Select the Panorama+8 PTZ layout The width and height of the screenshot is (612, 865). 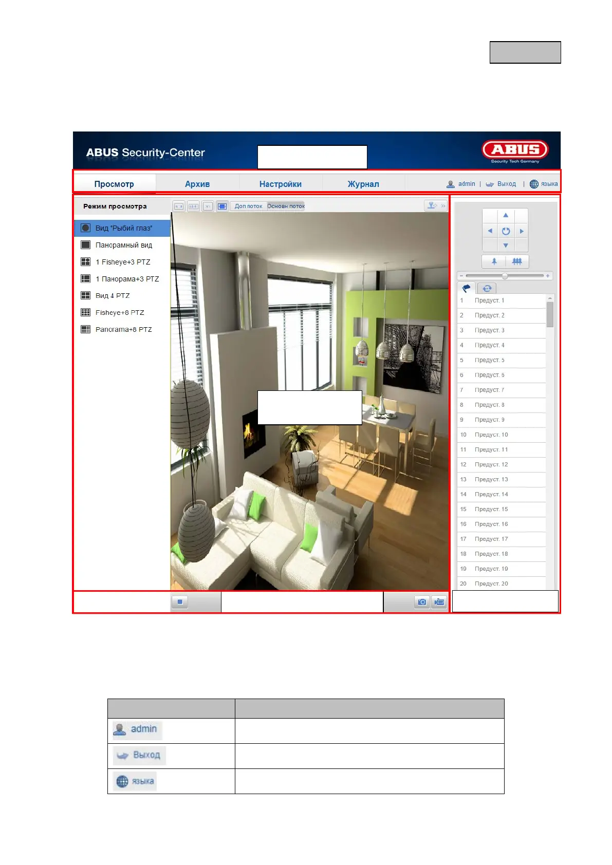click(x=122, y=330)
